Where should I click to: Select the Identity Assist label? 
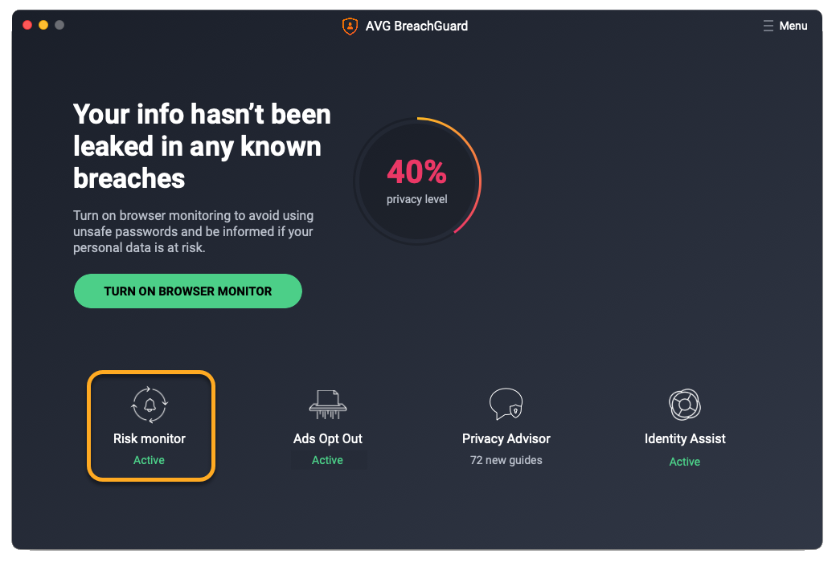[x=685, y=438]
